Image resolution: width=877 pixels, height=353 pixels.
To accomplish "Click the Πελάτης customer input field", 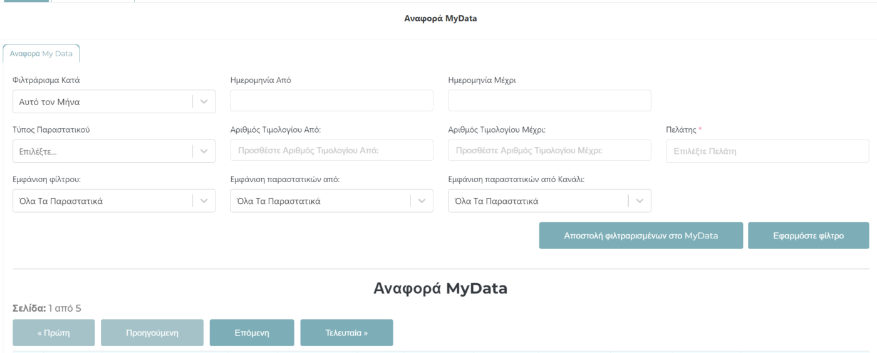I will coord(767,151).
